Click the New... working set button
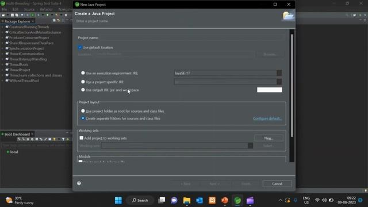368x207 pixels. [269, 138]
